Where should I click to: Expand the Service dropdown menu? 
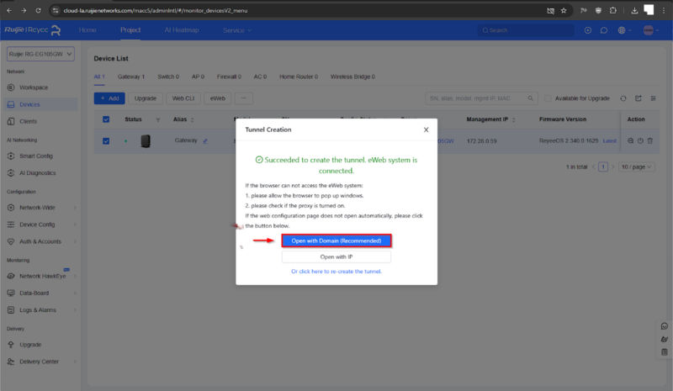coord(237,30)
